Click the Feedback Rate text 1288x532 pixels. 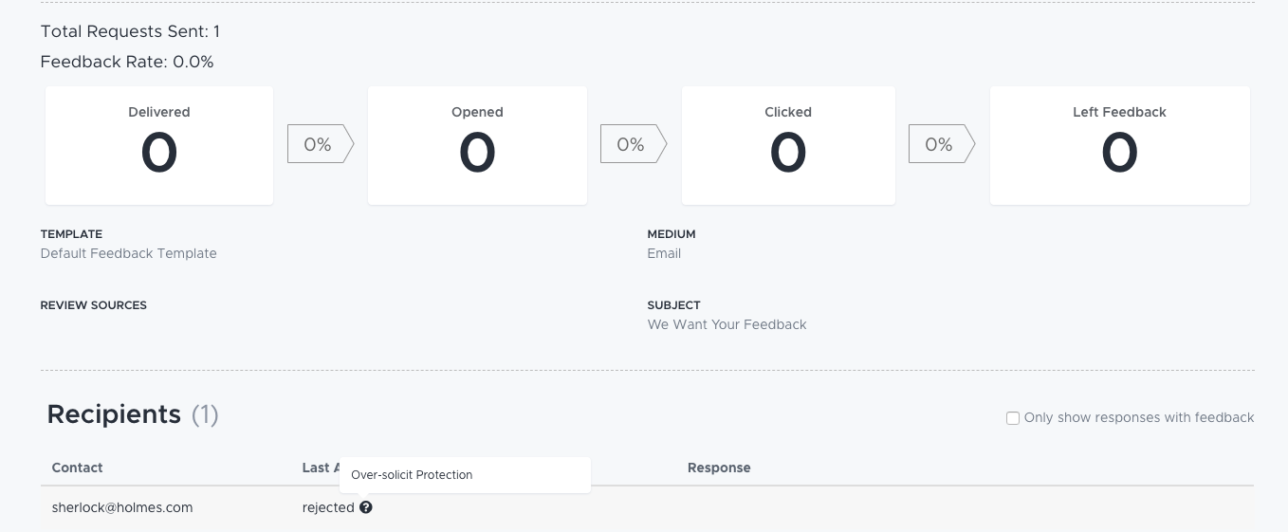[x=127, y=62]
